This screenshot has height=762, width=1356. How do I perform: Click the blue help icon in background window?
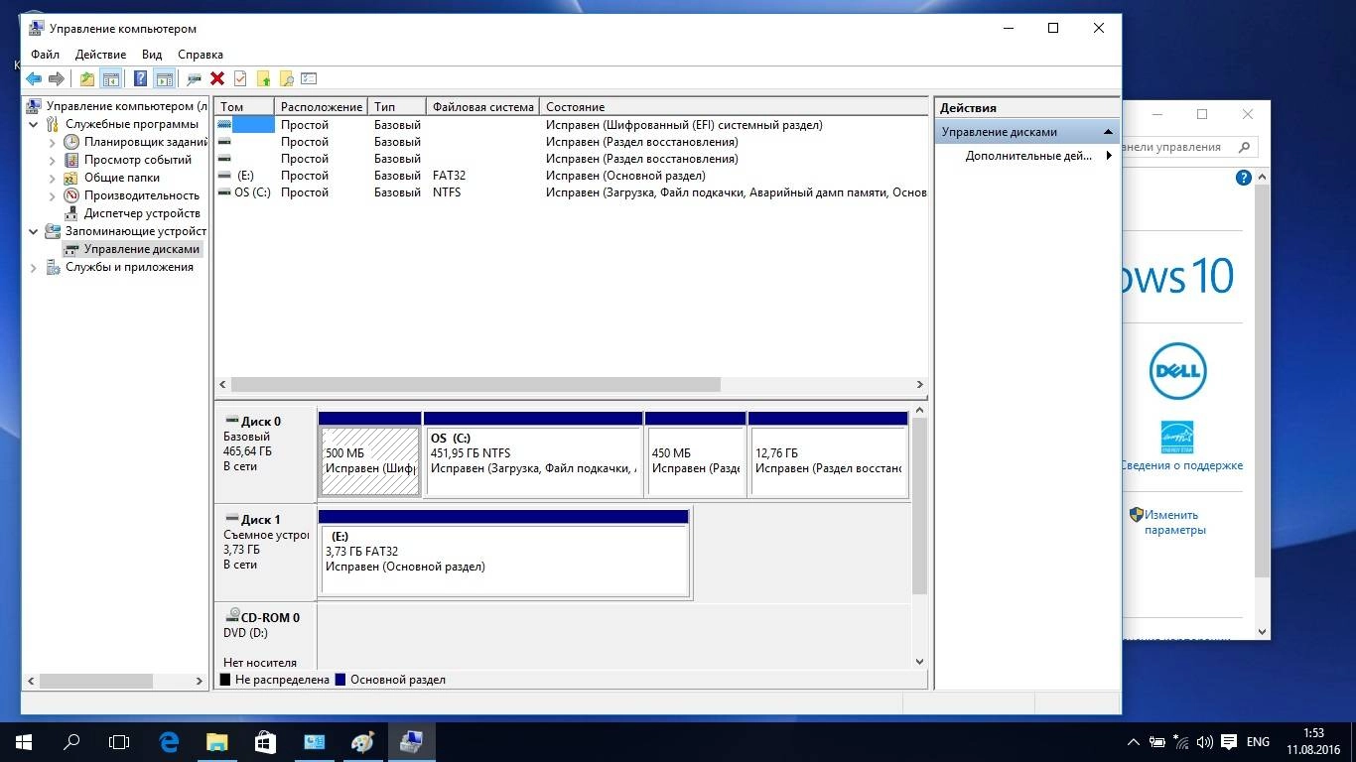(x=1243, y=178)
